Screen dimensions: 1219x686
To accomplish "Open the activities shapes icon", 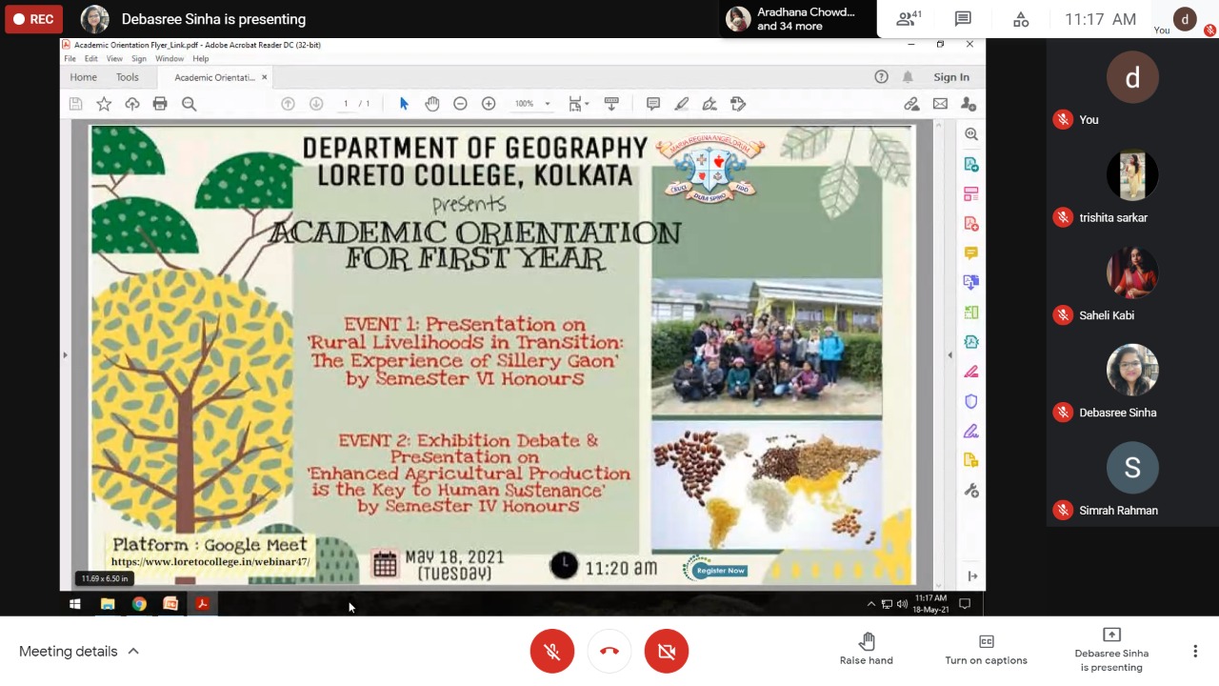I will [x=1021, y=19].
